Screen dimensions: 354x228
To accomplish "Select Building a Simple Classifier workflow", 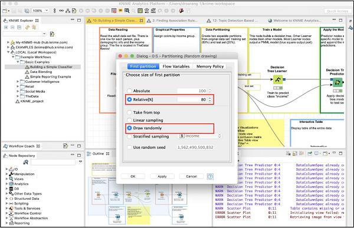I will point(51,67).
